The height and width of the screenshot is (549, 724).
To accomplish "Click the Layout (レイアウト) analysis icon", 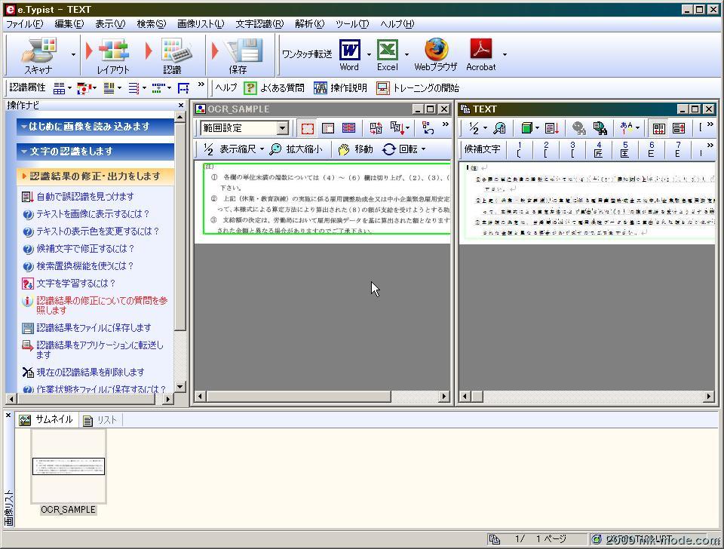I will 113,53.
